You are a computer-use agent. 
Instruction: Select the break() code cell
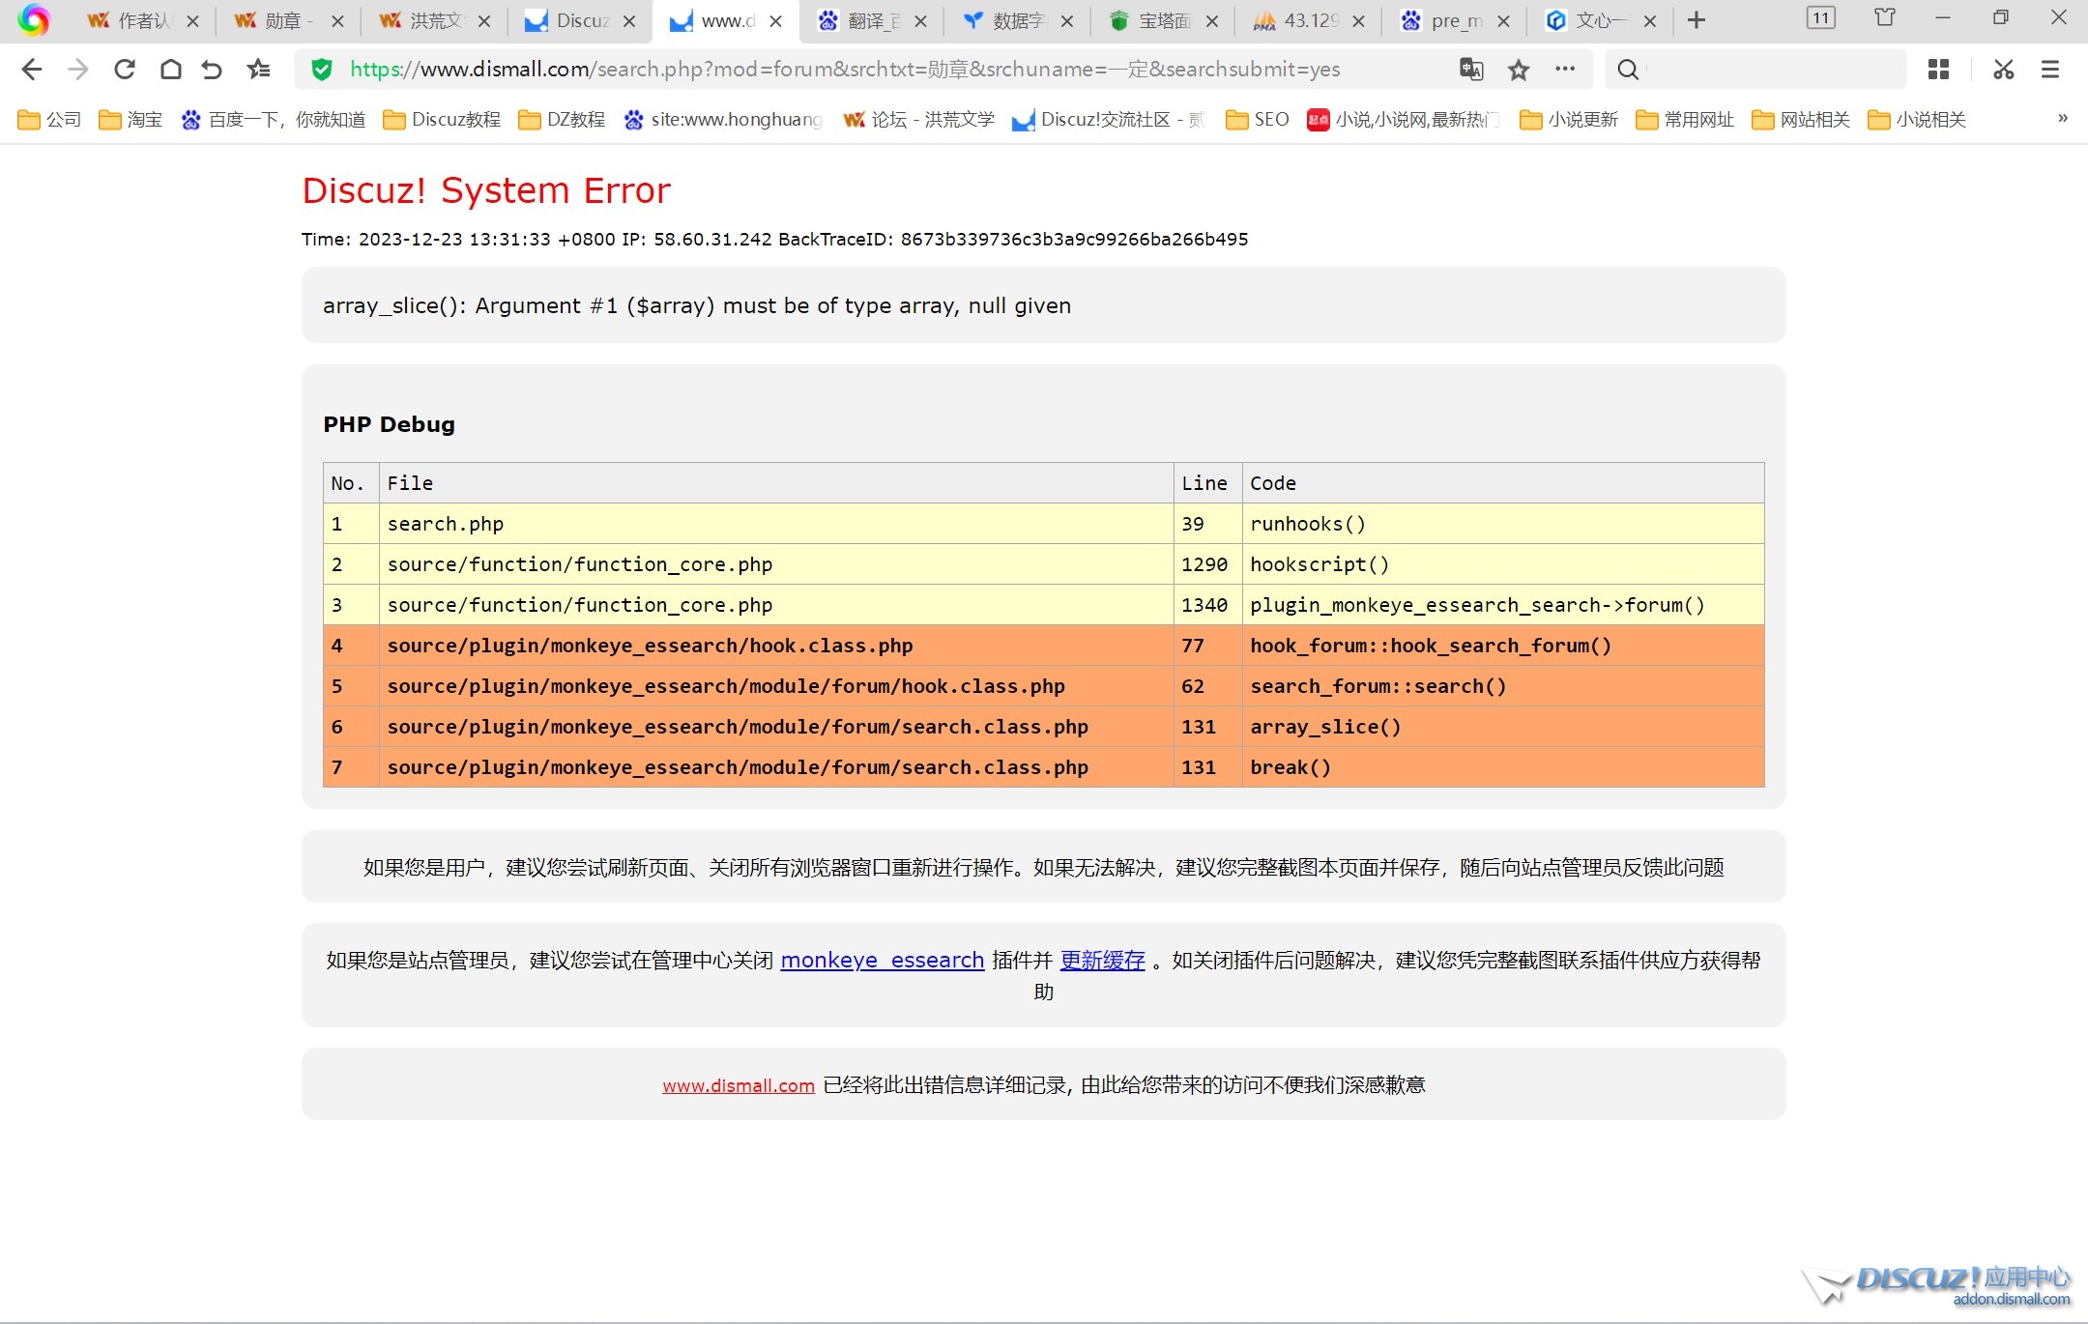pos(1502,767)
